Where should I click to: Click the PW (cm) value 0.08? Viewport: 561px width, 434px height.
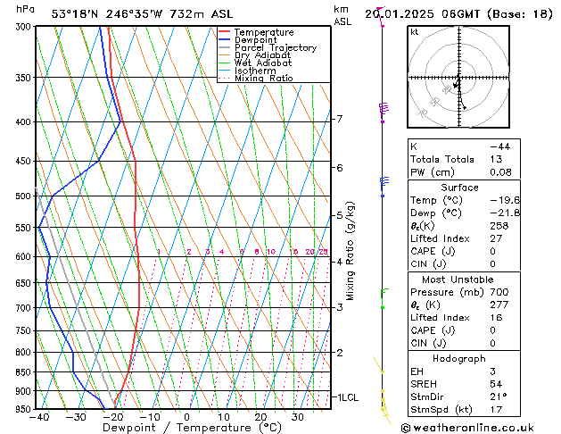[x=500, y=172]
